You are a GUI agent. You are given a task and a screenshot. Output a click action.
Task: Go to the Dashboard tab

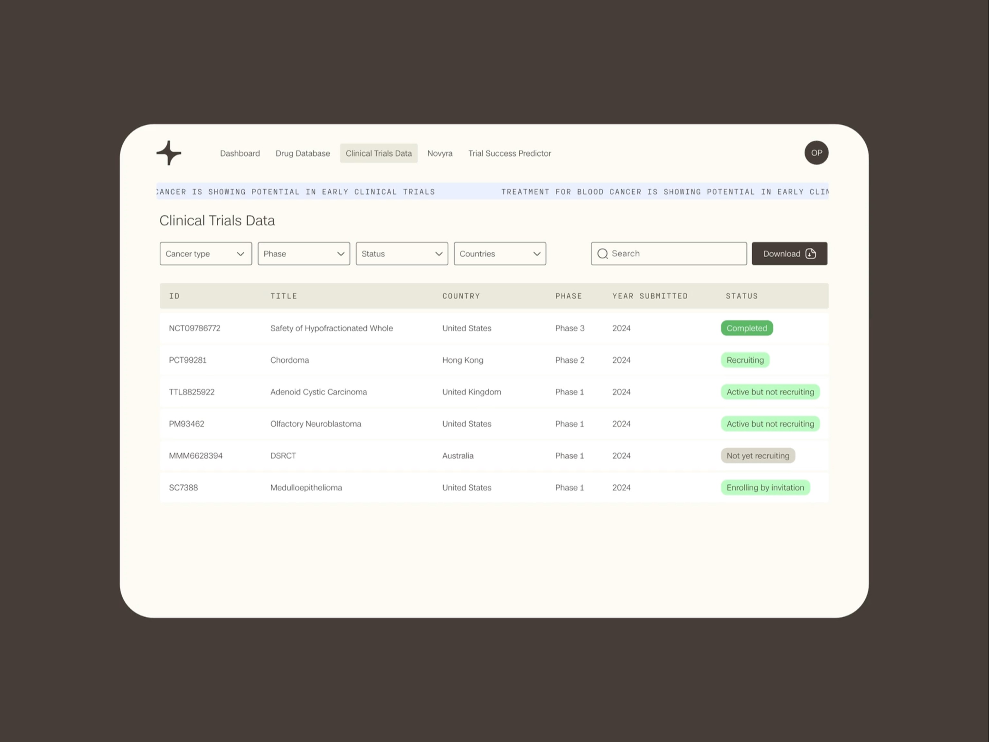click(240, 153)
